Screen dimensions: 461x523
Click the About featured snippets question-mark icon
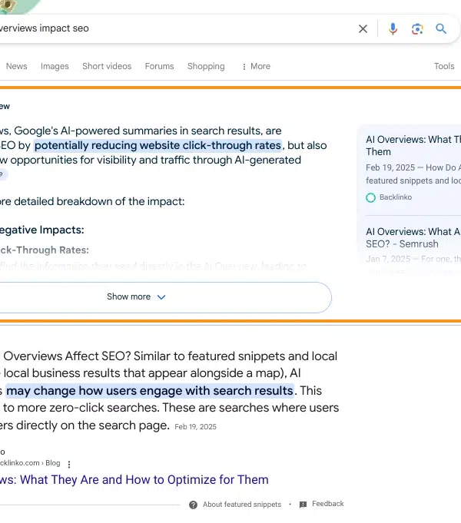tap(193, 505)
